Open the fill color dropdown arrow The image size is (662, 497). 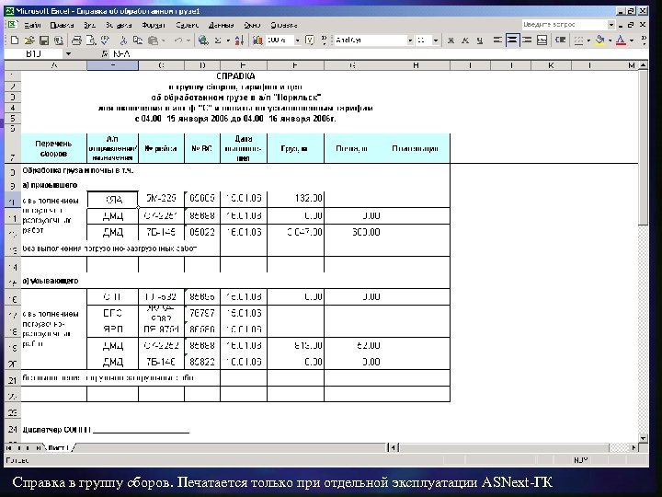click(610, 40)
